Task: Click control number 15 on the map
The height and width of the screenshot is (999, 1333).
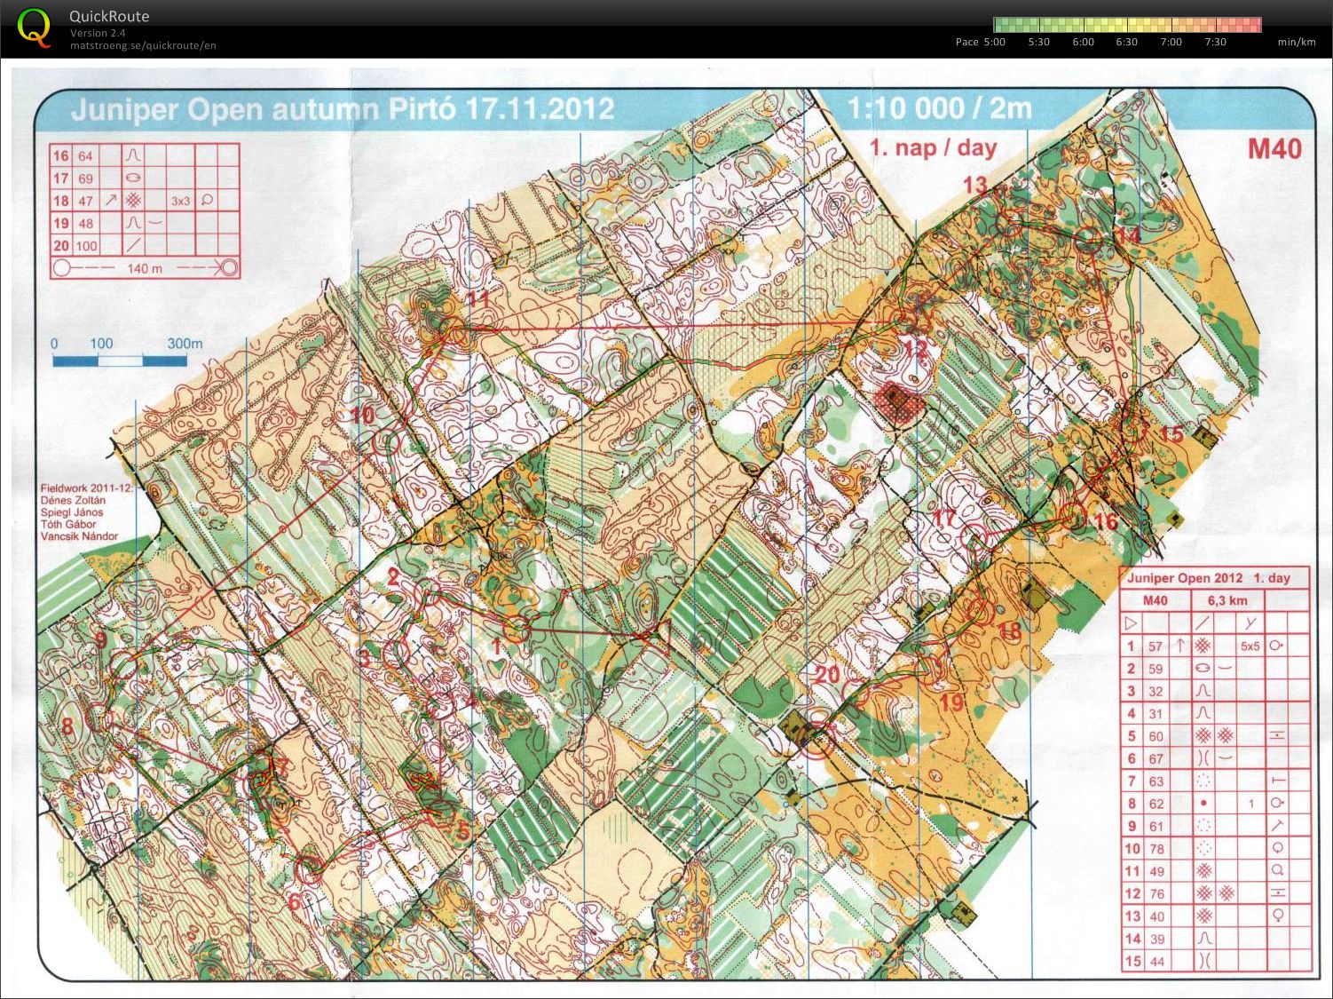Action: pos(1172,433)
